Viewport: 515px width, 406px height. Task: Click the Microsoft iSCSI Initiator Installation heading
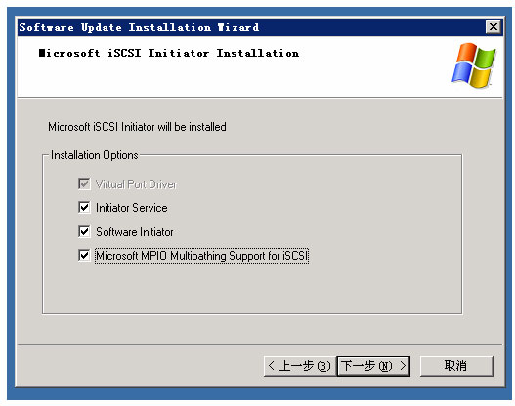pos(168,53)
